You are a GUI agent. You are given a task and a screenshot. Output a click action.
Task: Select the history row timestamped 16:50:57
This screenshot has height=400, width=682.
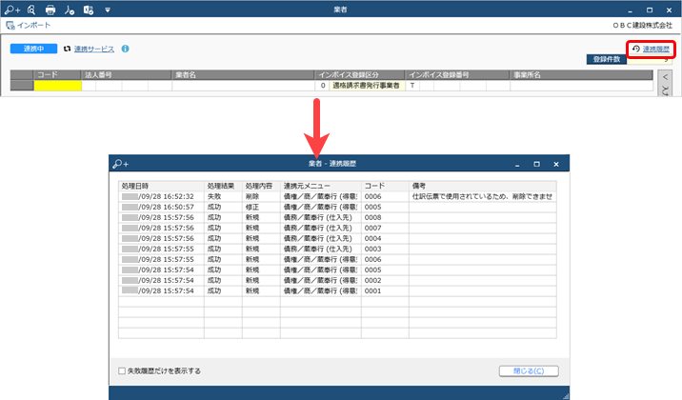click(337, 207)
